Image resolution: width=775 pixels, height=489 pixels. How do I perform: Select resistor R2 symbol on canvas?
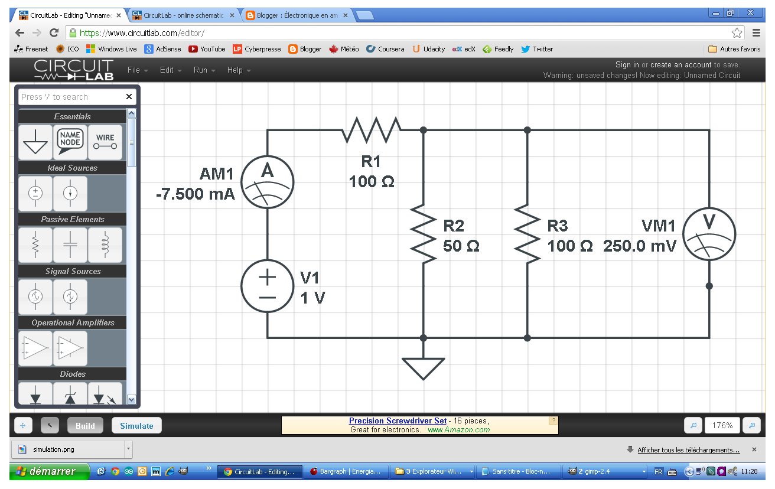[424, 234]
